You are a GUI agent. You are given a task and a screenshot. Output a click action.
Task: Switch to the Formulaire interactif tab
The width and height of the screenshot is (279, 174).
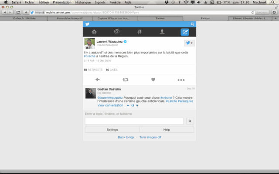(70, 18)
